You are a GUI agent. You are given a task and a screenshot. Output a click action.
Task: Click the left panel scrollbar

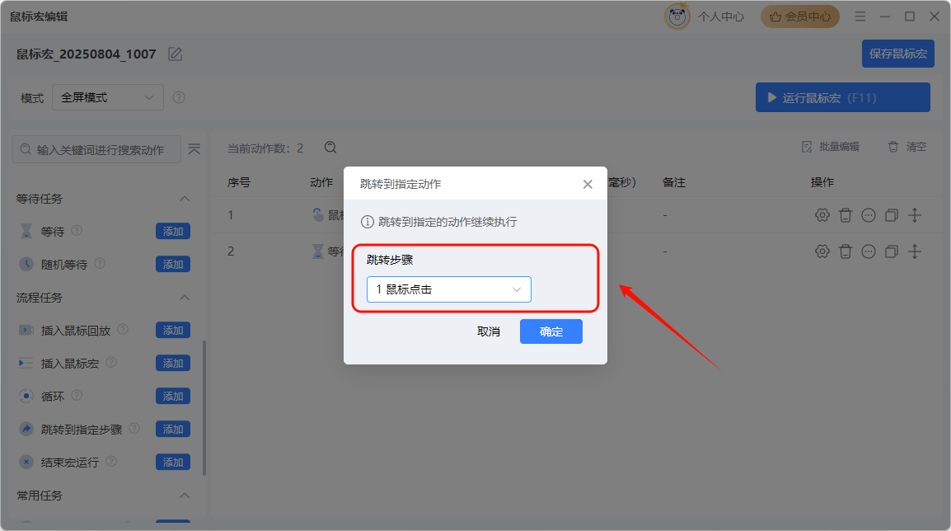click(204, 408)
